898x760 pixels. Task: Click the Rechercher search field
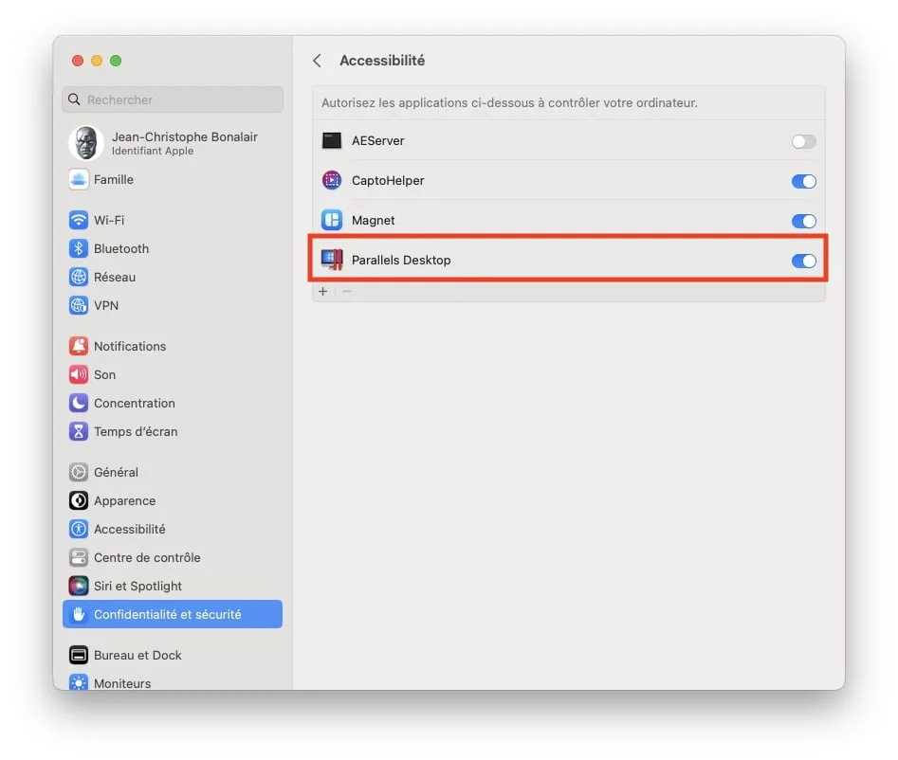173,100
